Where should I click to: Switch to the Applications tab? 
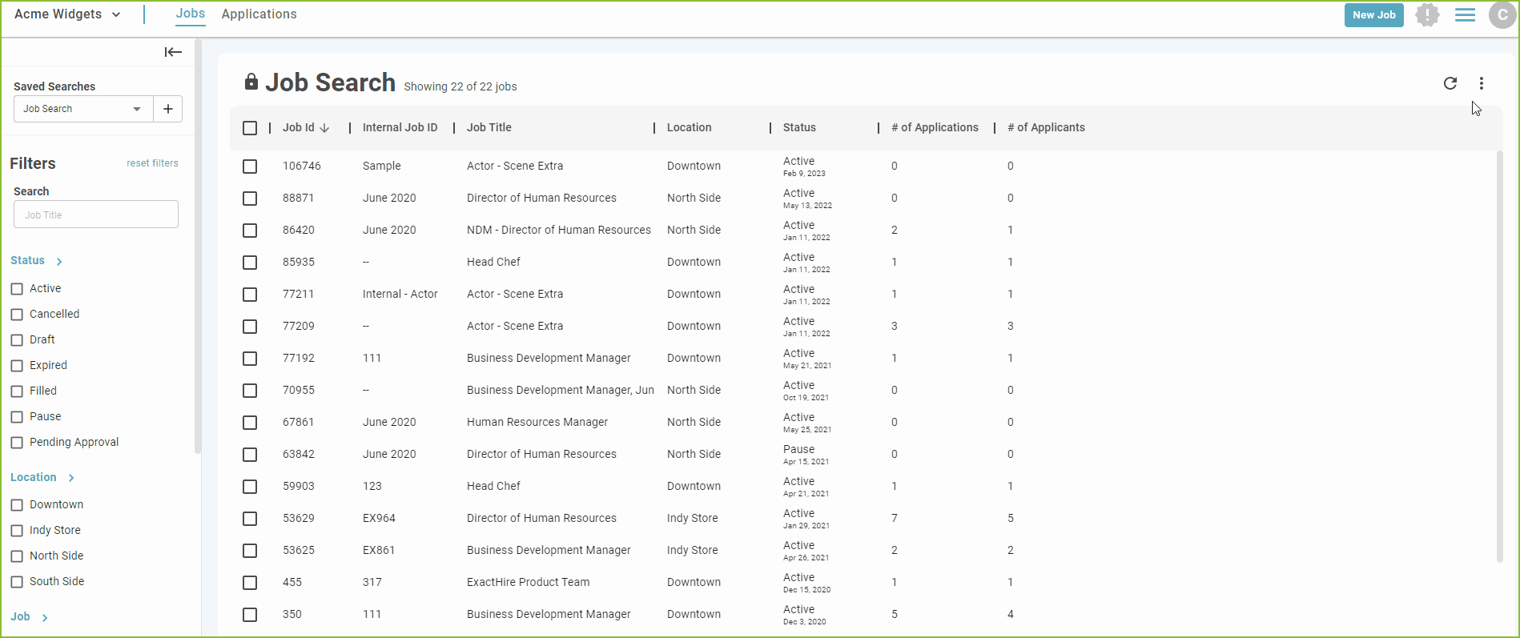point(259,14)
